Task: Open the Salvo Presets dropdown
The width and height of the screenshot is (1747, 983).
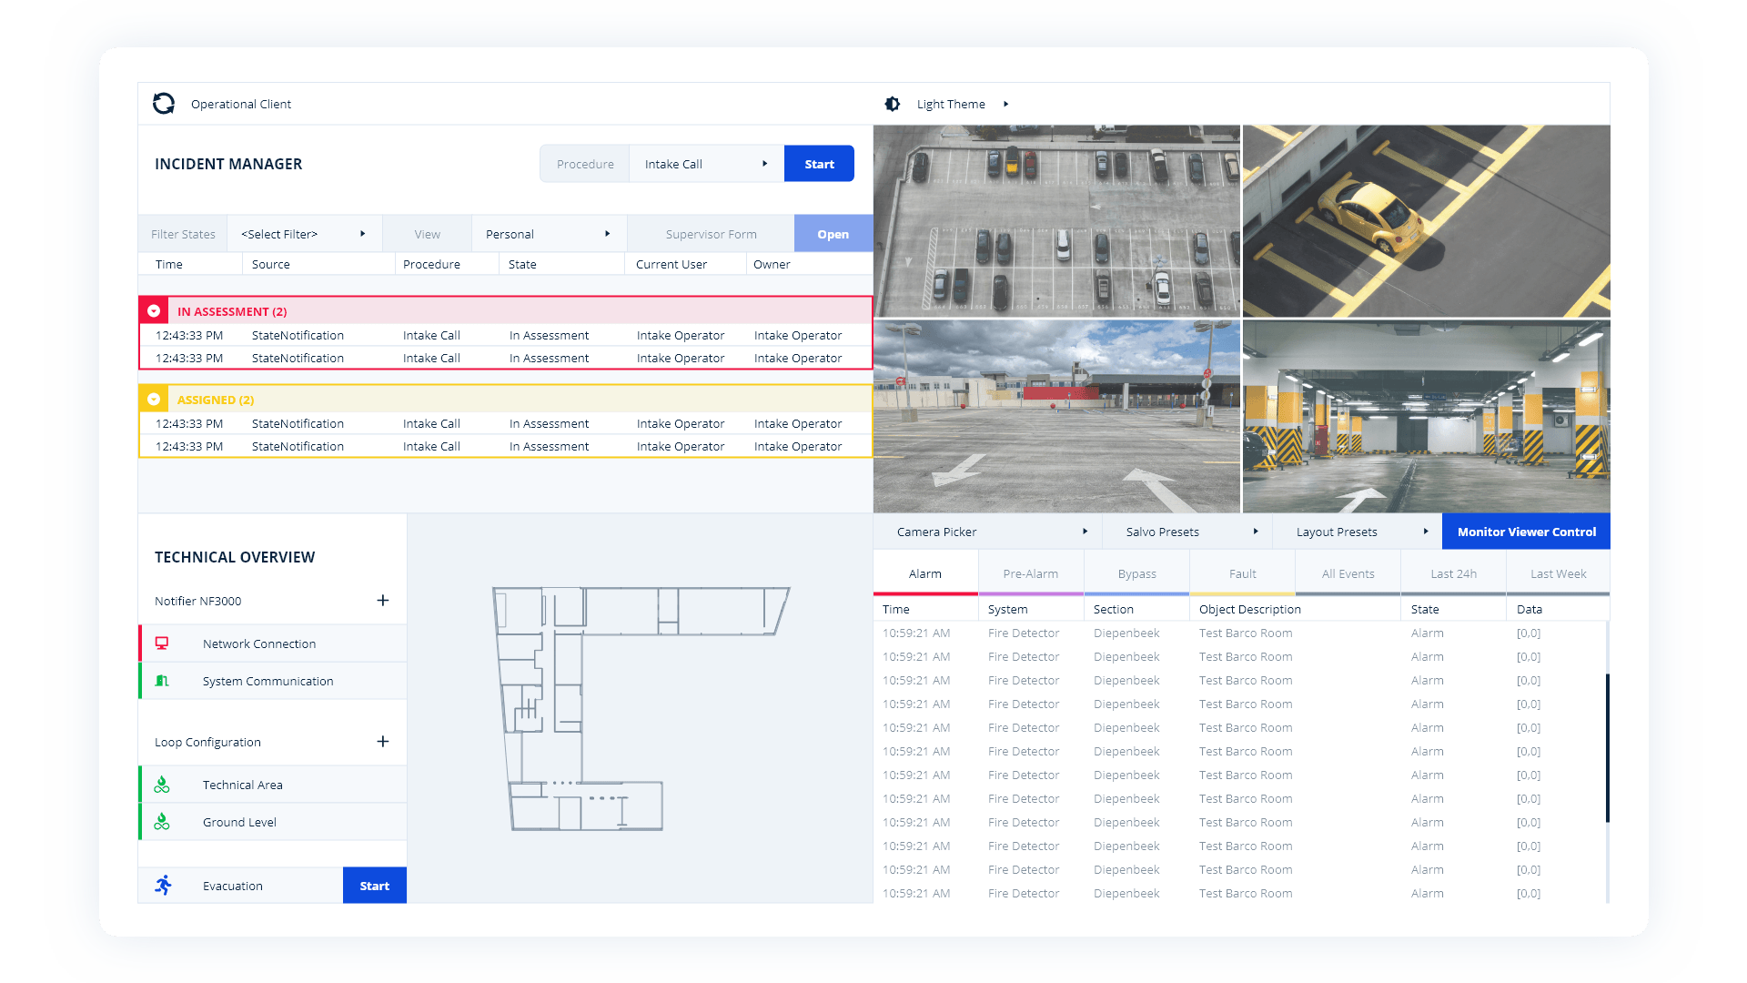Action: [1187, 532]
